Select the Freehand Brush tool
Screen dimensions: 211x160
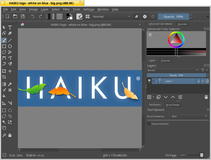(x=4, y=40)
